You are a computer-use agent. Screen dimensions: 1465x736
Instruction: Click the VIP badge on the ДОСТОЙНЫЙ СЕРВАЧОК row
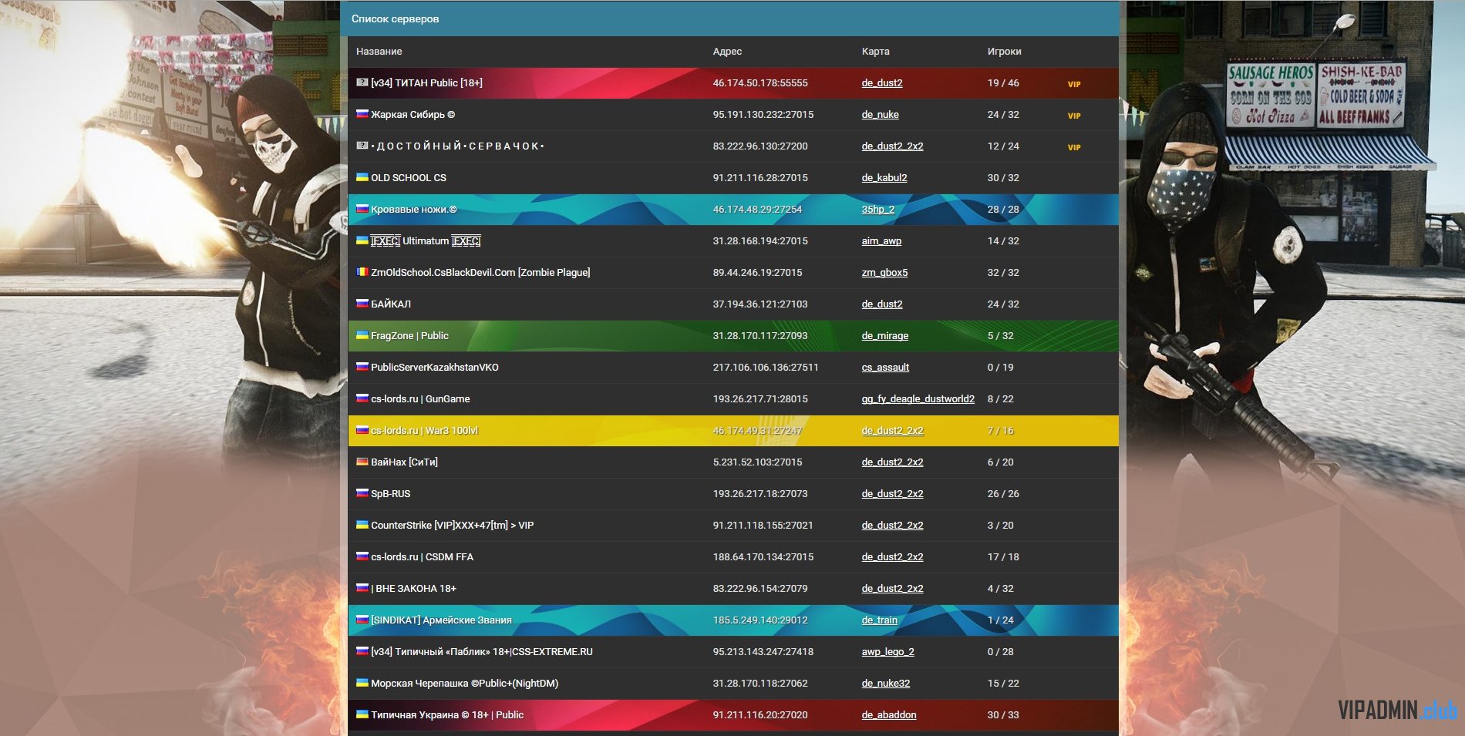click(1074, 147)
